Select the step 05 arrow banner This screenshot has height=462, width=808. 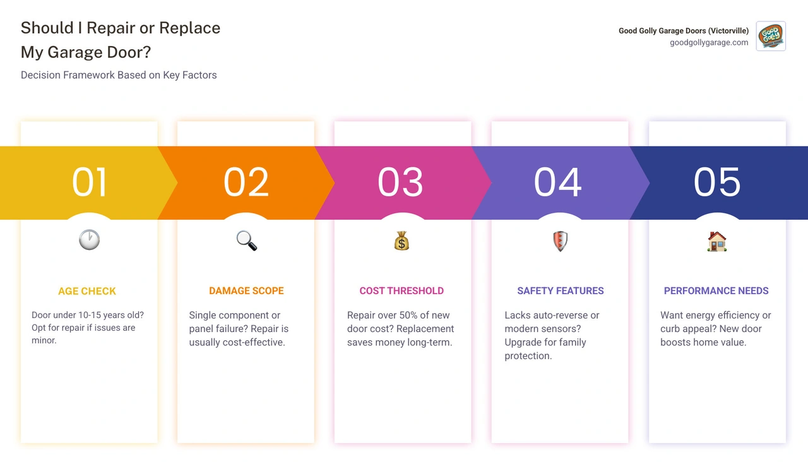718,183
